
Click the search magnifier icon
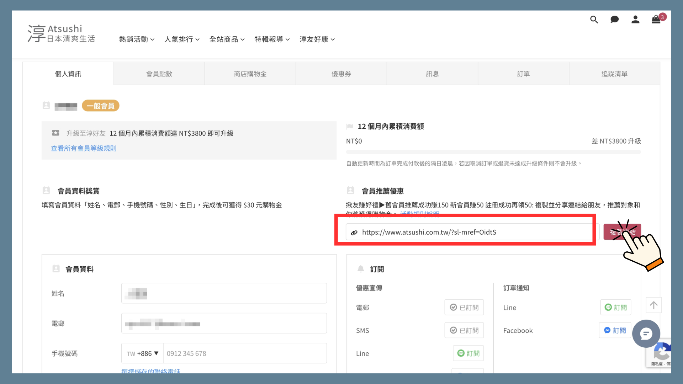[x=594, y=20]
